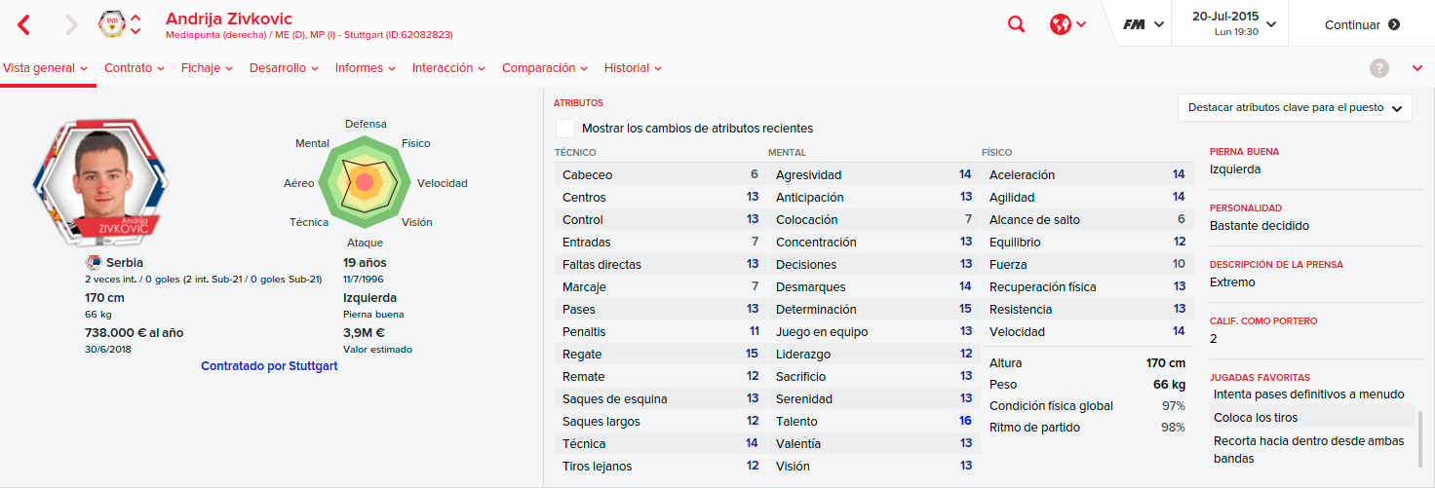Go back with the red arrow
Screen dimensions: 1435x488
(24, 25)
